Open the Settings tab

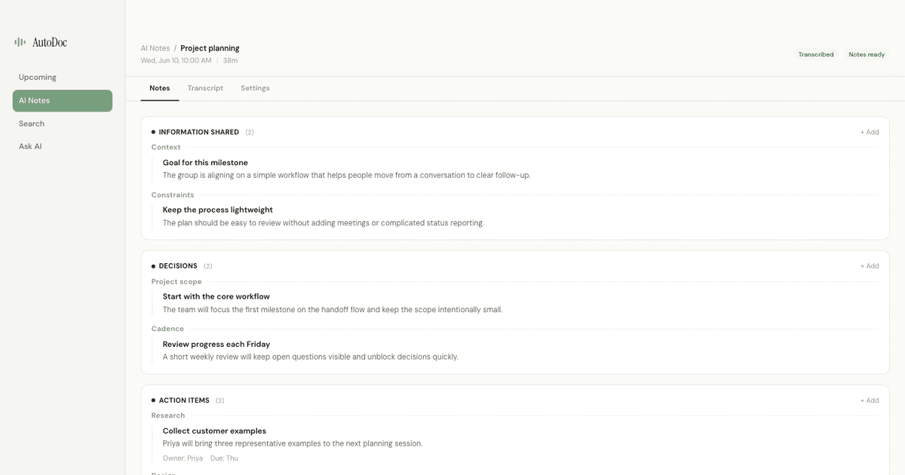click(x=255, y=88)
